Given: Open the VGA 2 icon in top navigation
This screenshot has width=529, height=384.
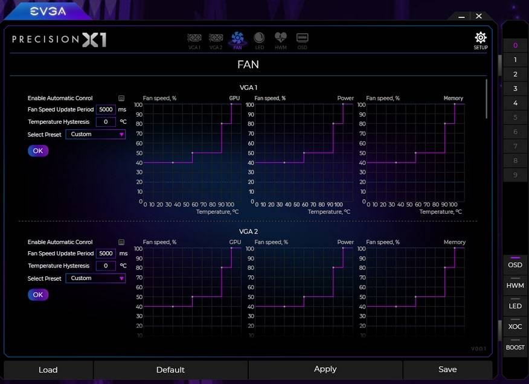Looking at the screenshot, I should [216, 40].
